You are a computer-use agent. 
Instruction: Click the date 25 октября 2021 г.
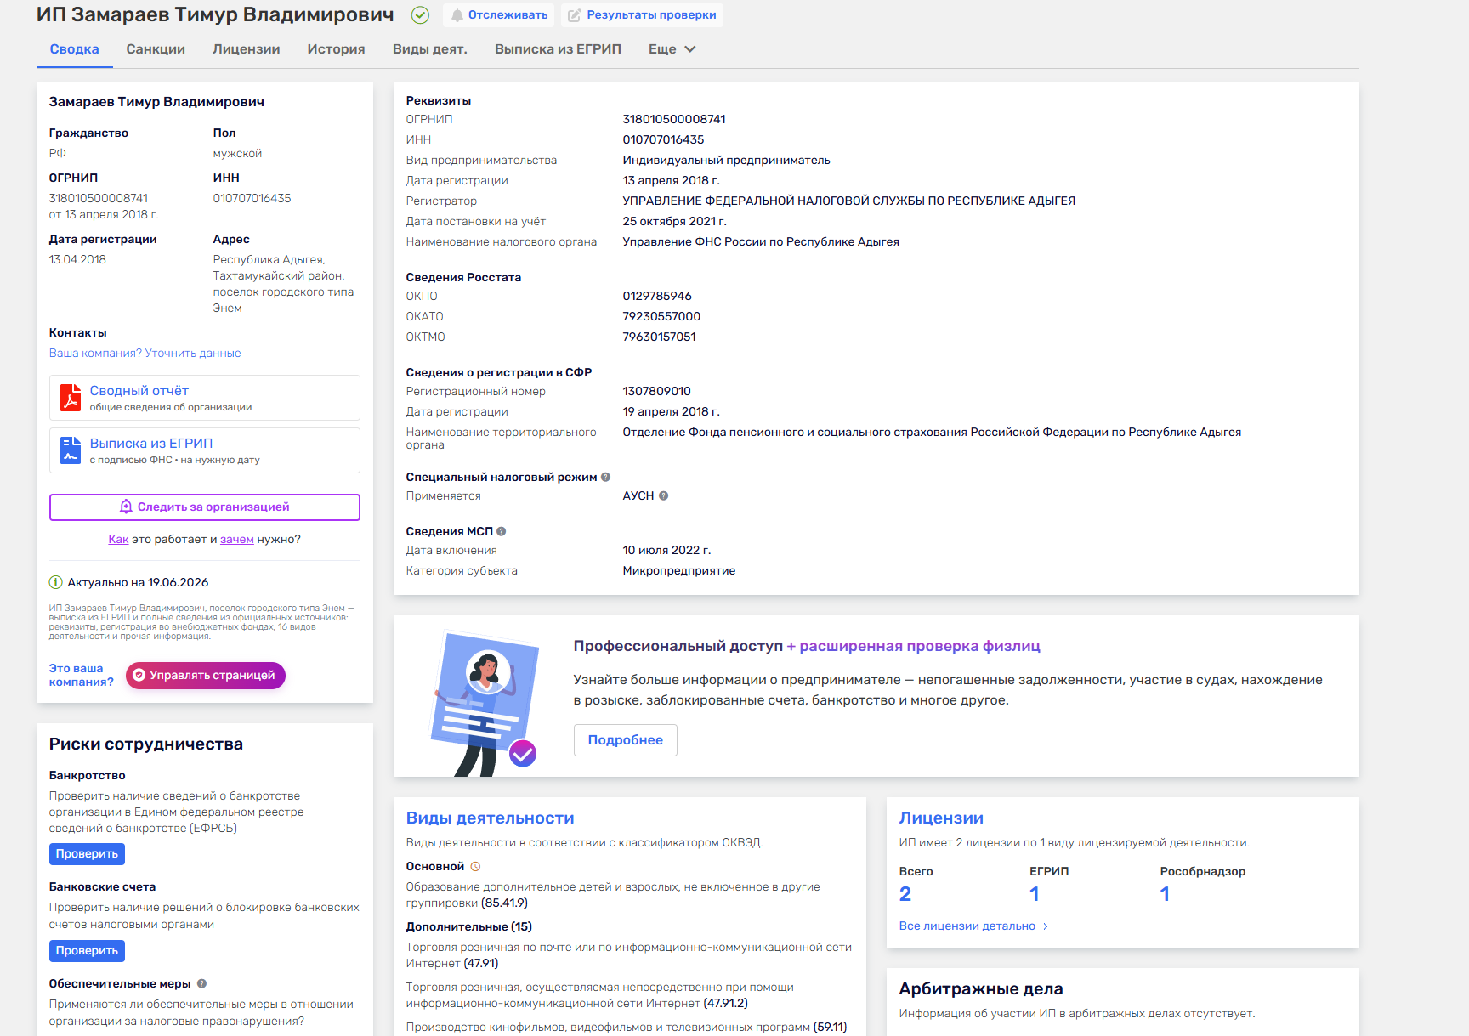tap(675, 221)
